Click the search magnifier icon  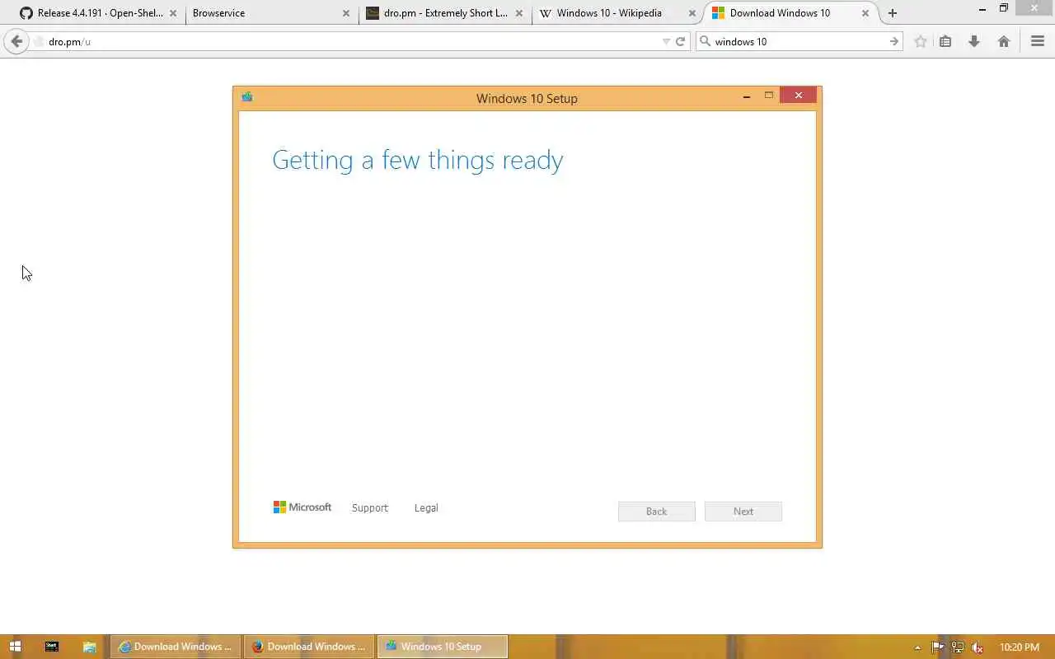click(x=705, y=41)
